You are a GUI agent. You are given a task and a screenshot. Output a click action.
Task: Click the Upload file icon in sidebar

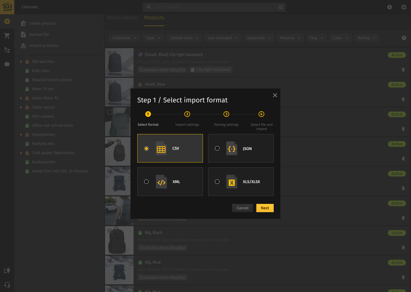(x=23, y=34)
